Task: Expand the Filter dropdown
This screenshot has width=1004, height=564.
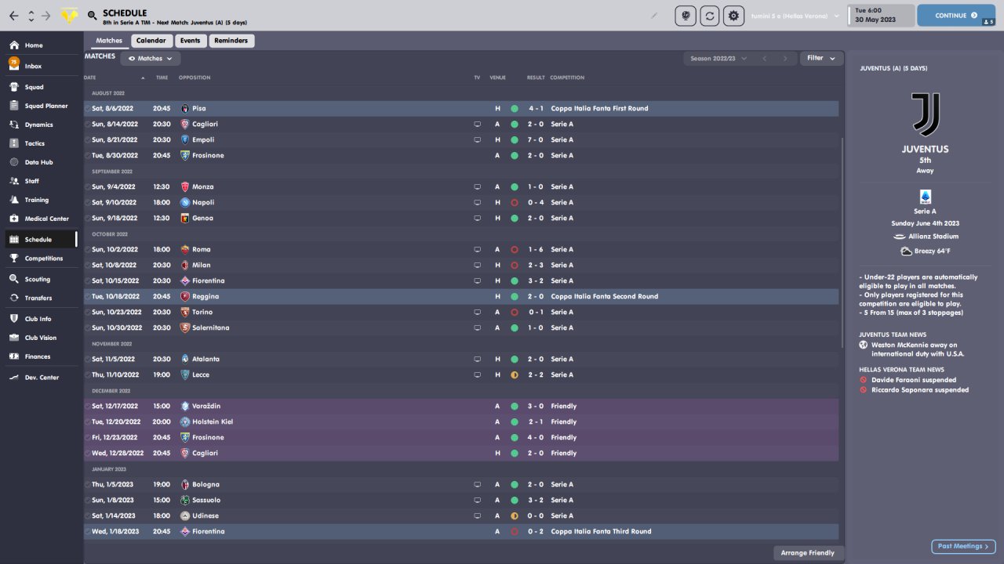Action: click(821, 58)
